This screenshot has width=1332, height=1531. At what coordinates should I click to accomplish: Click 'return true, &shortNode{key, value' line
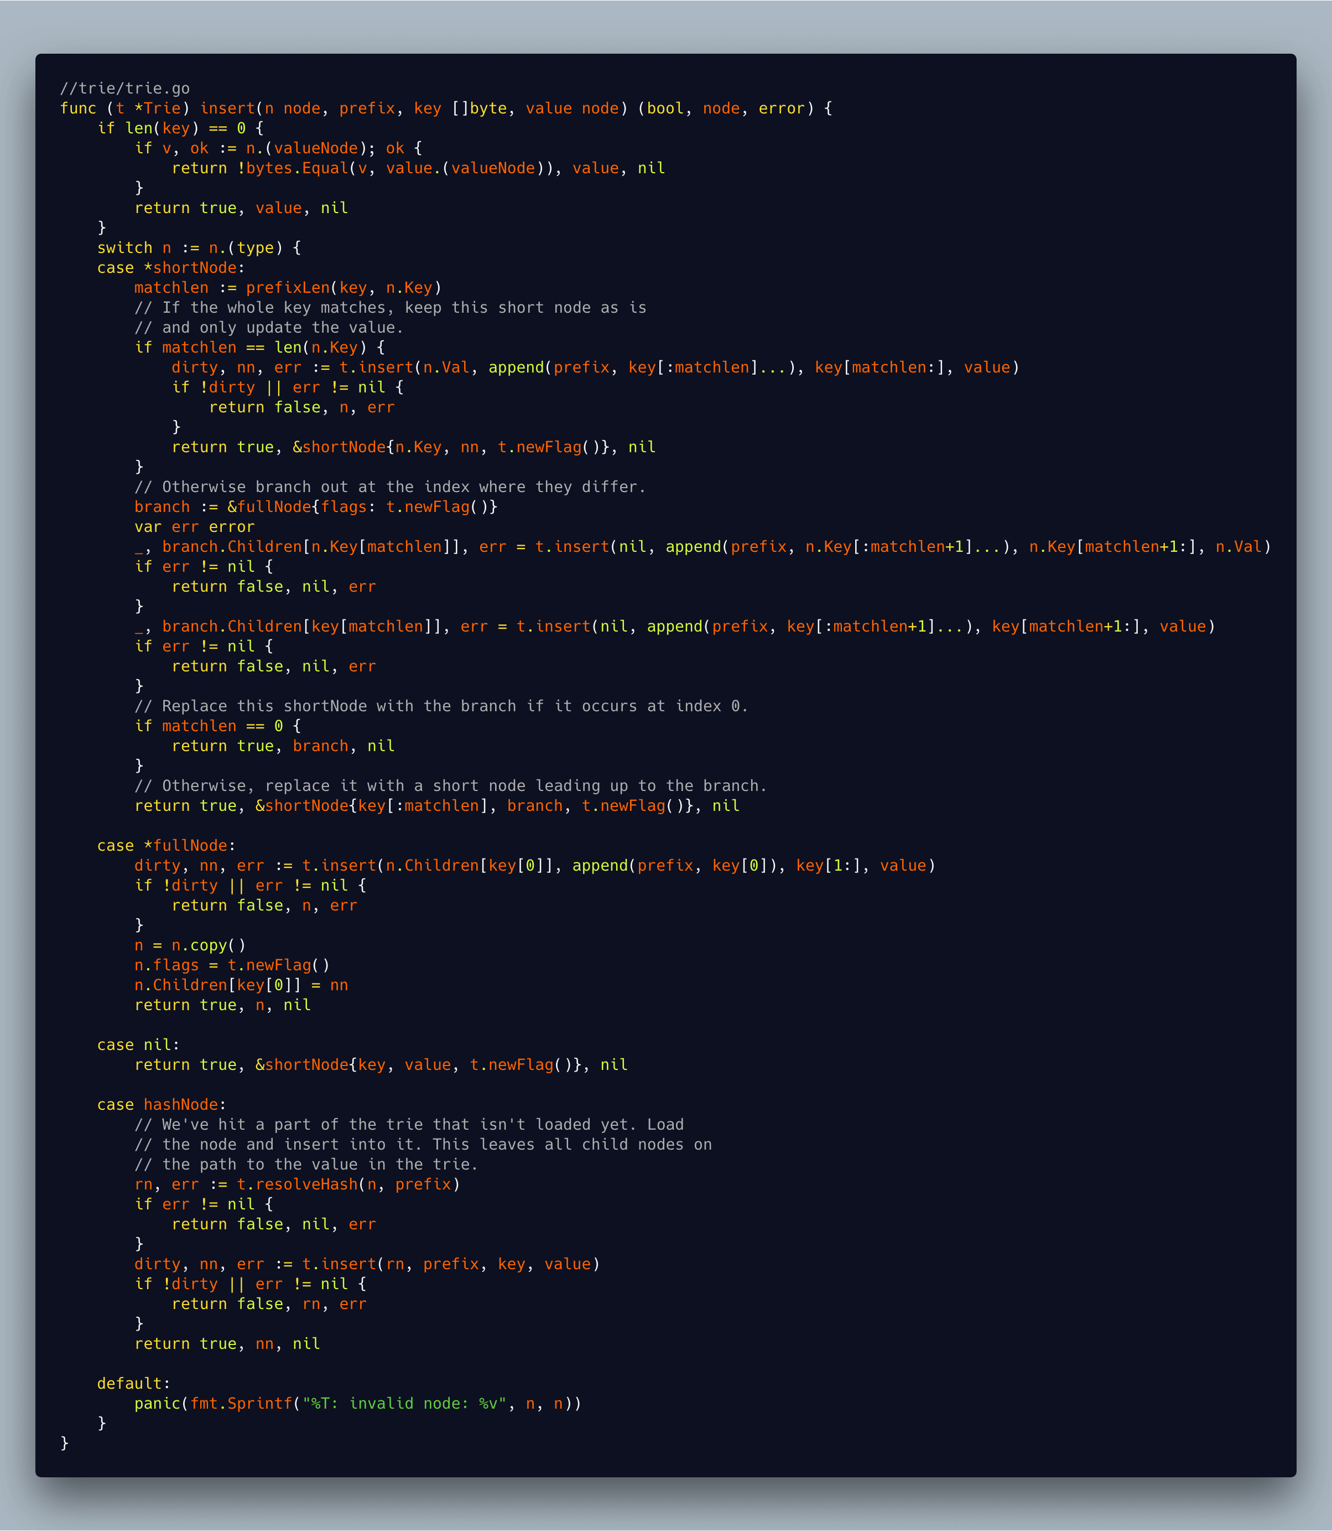381,1066
